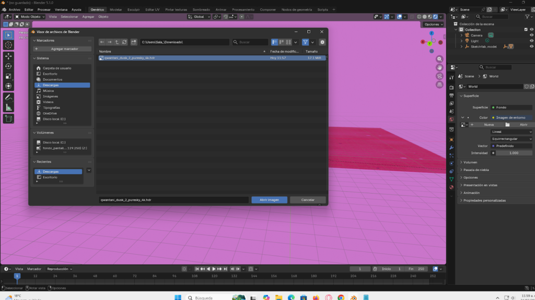Select the Scale tool
The height and width of the screenshot is (300, 535).
[x=8, y=76]
